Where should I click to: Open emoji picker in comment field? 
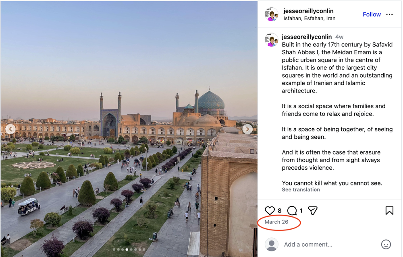(x=386, y=244)
